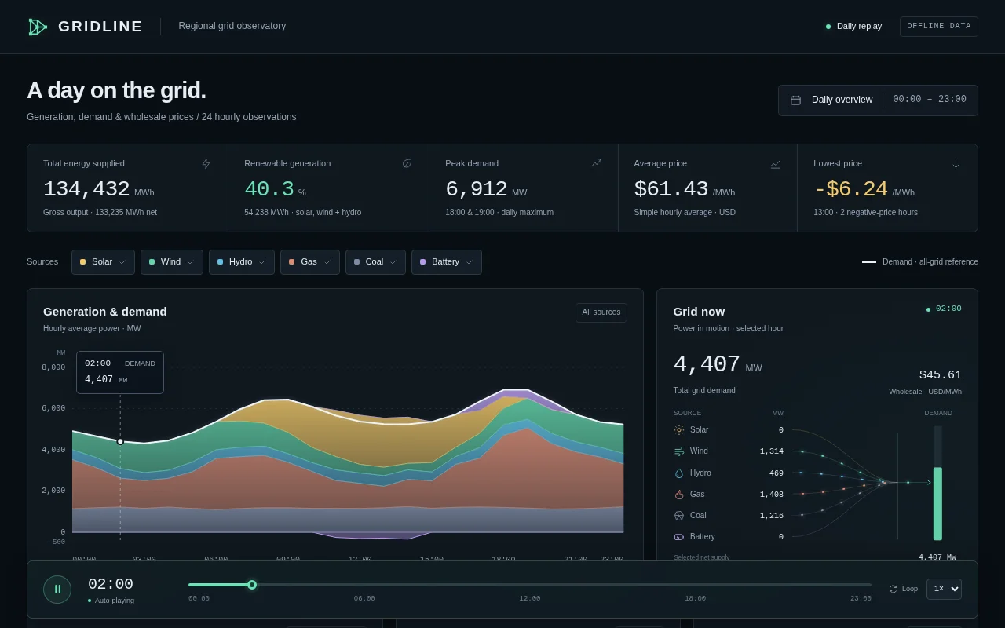Click the Coal icon in Grid now
Image resolution: width=1005 pixels, height=628 pixels.
[679, 516]
